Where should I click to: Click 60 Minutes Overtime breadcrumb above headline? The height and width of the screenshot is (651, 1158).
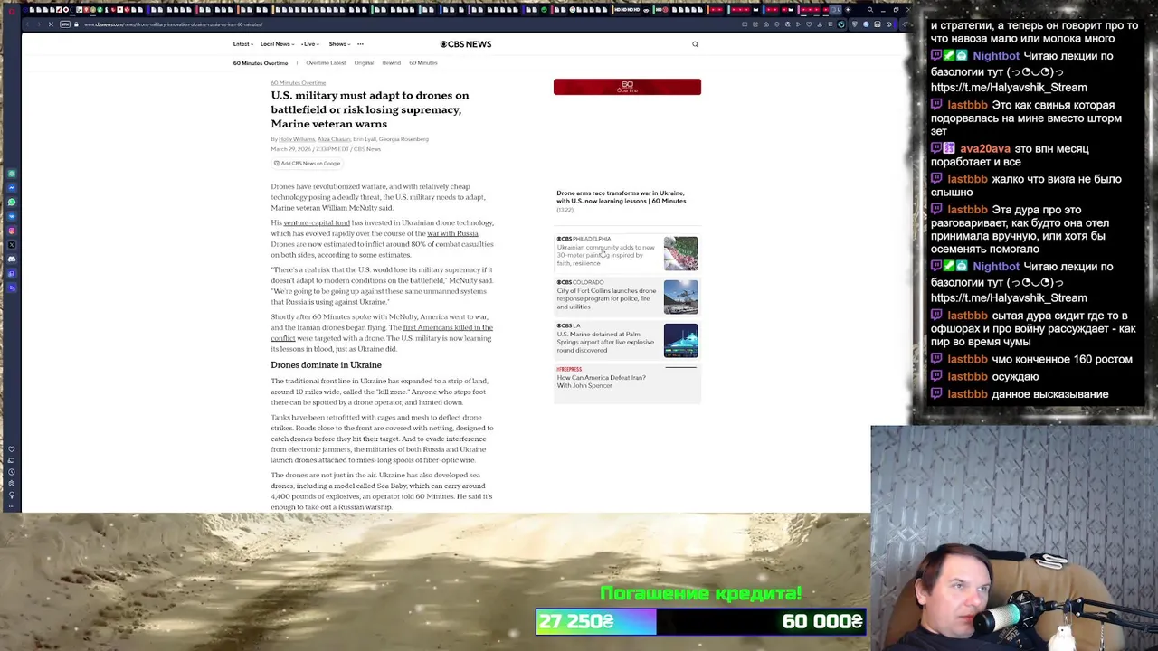[298, 83]
